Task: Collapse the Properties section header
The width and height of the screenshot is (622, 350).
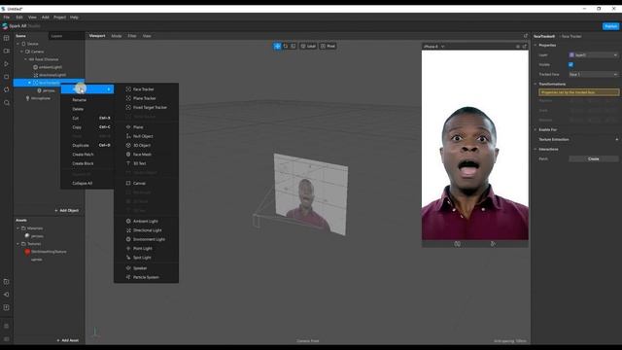Action: 536,46
